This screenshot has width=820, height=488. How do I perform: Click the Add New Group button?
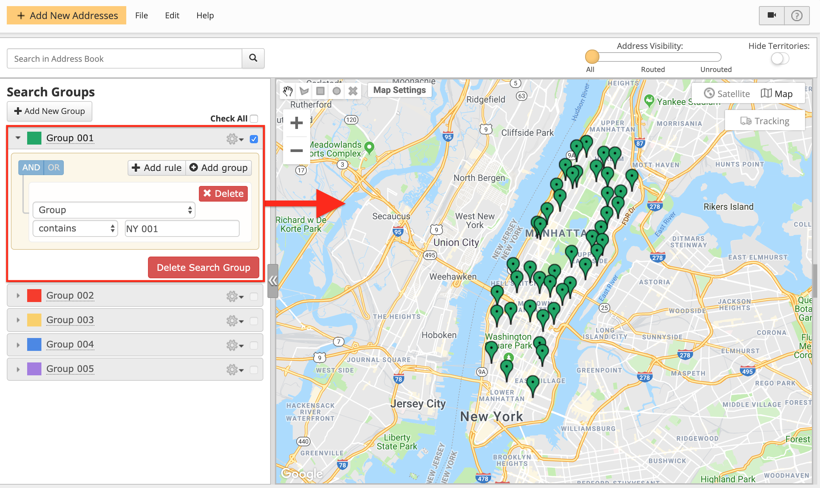pyautogui.click(x=50, y=111)
